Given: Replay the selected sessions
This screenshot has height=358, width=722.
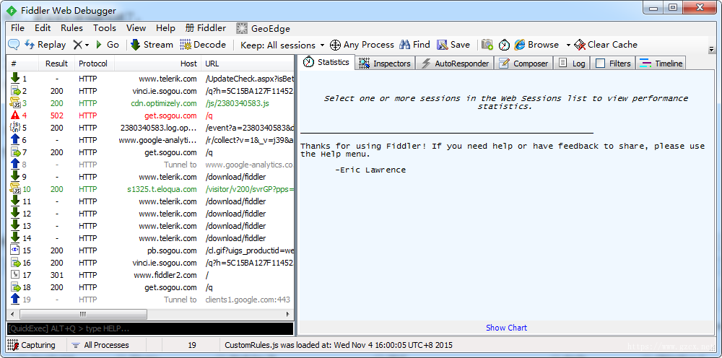Looking at the screenshot, I should click(x=45, y=45).
